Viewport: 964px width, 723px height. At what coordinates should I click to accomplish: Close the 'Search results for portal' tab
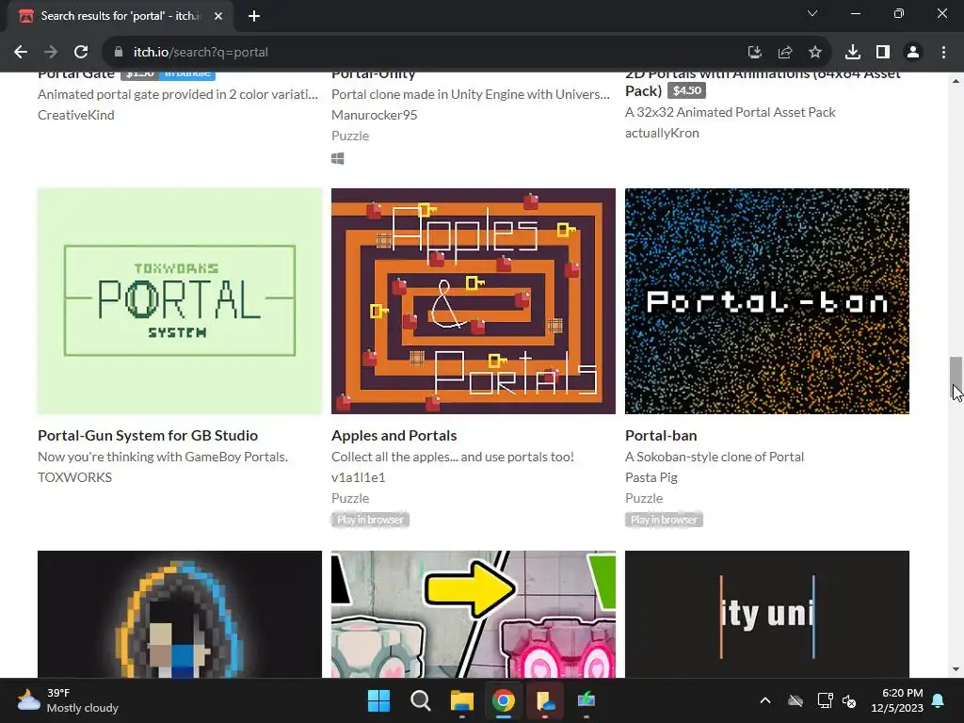218,16
